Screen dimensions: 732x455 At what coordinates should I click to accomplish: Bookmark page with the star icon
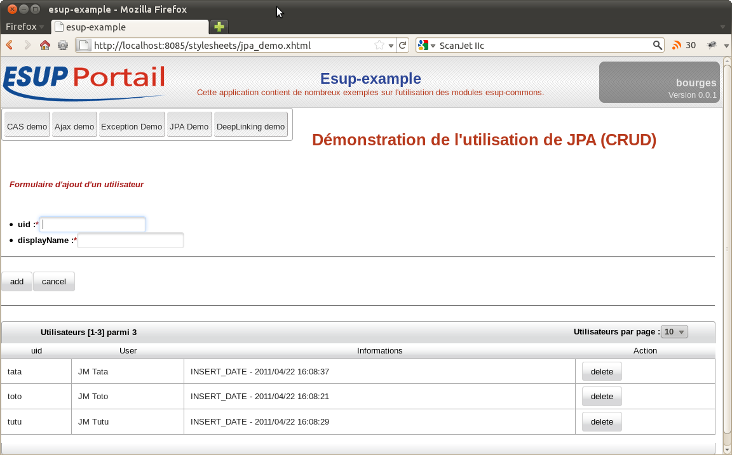[379, 45]
